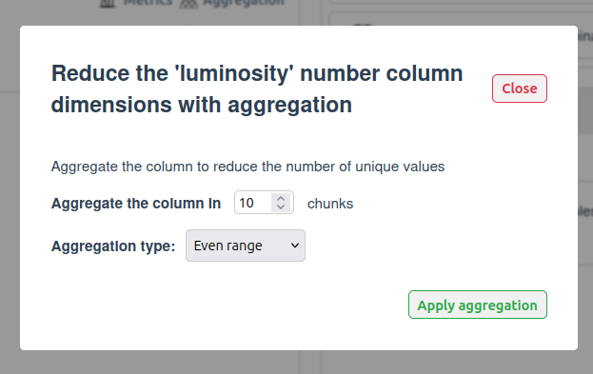The height and width of the screenshot is (374, 593).
Task: Switch to the partially hidden Metrics tab
Action: point(148,3)
